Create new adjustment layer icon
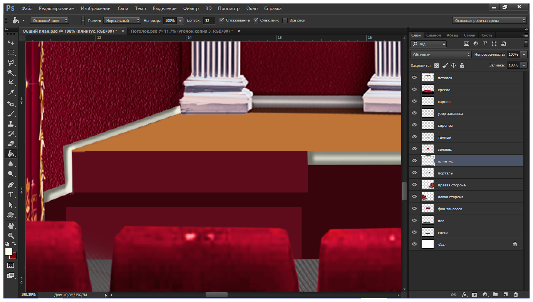Viewport: 533px width, 302px height. pyautogui.click(x=485, y=295)
